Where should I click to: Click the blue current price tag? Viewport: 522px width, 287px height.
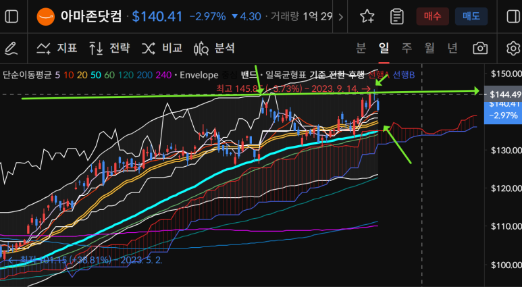[x=502, y=113]
